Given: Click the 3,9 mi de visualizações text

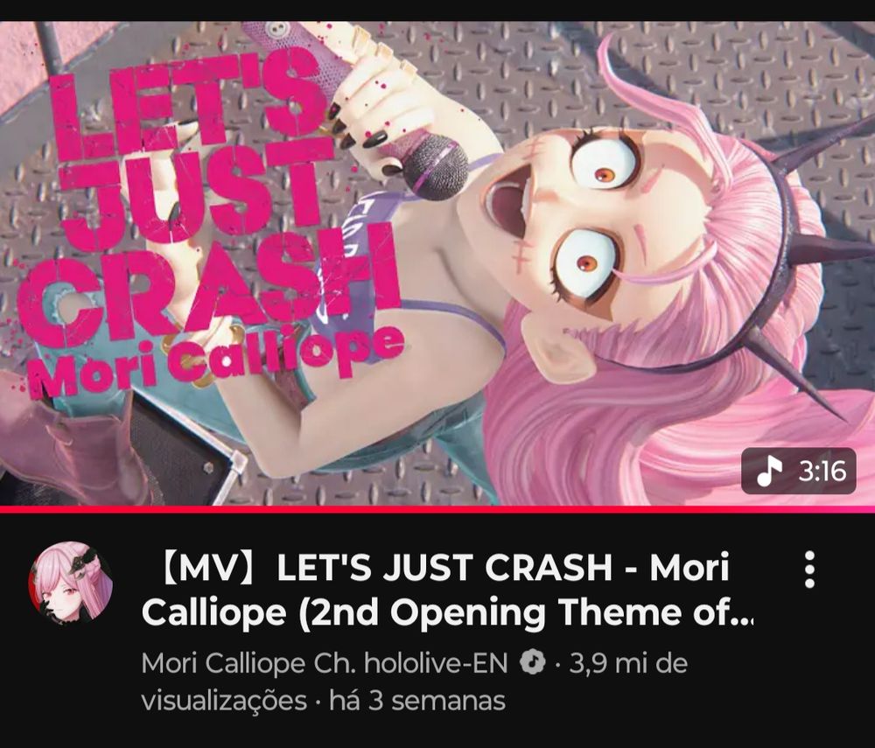Looking at the screenshot, I should (414, 682).
